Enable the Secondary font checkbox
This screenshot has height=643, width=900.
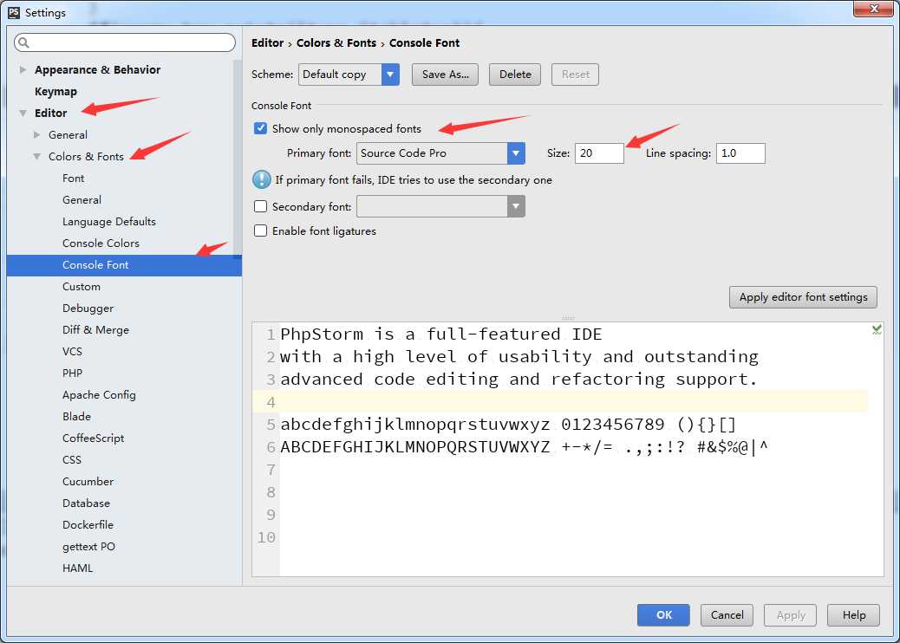coord(261,206)
